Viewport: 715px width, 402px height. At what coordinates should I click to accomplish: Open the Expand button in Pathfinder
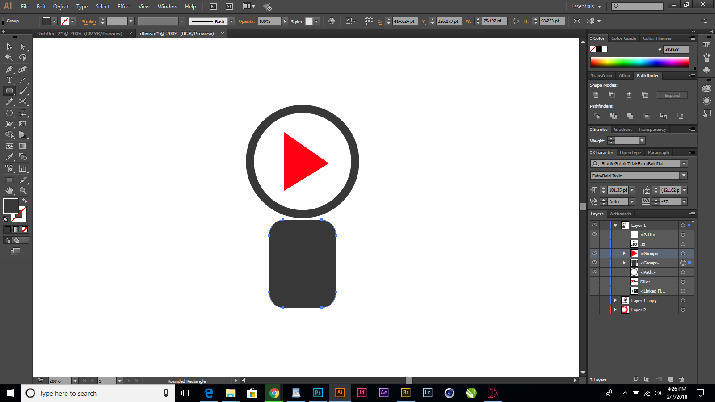click(x=672, y=95)
